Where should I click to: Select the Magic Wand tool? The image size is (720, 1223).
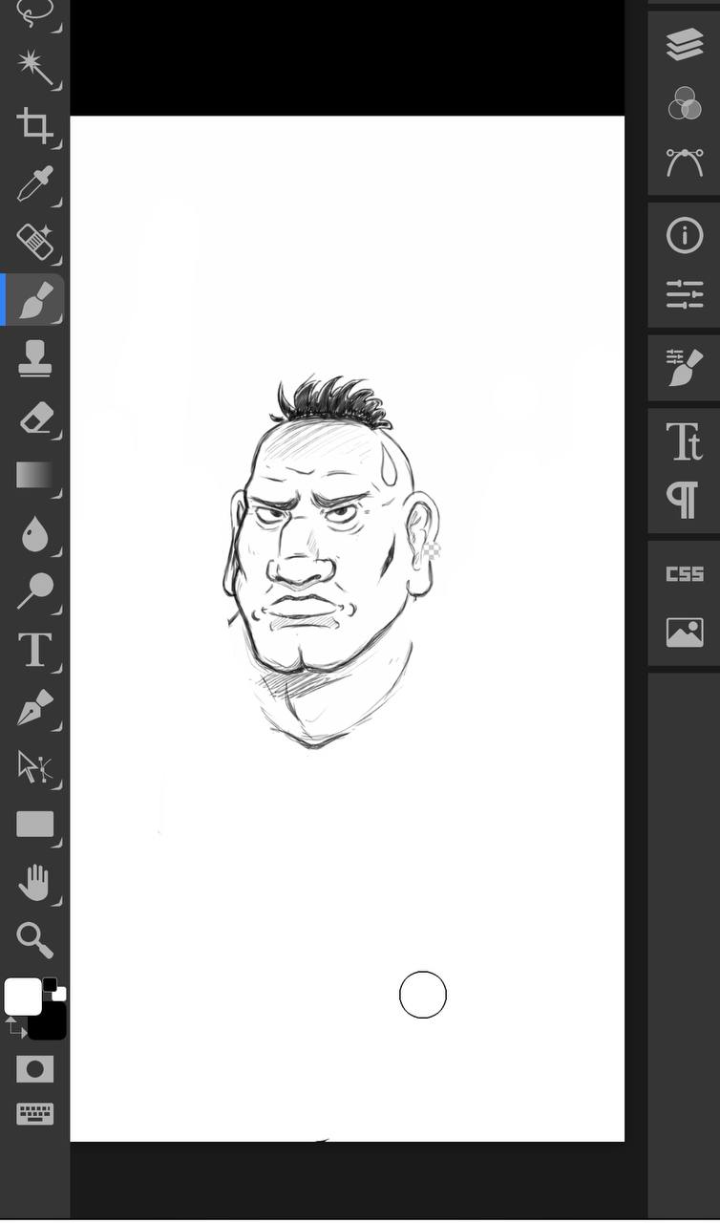tap(34, 67)
